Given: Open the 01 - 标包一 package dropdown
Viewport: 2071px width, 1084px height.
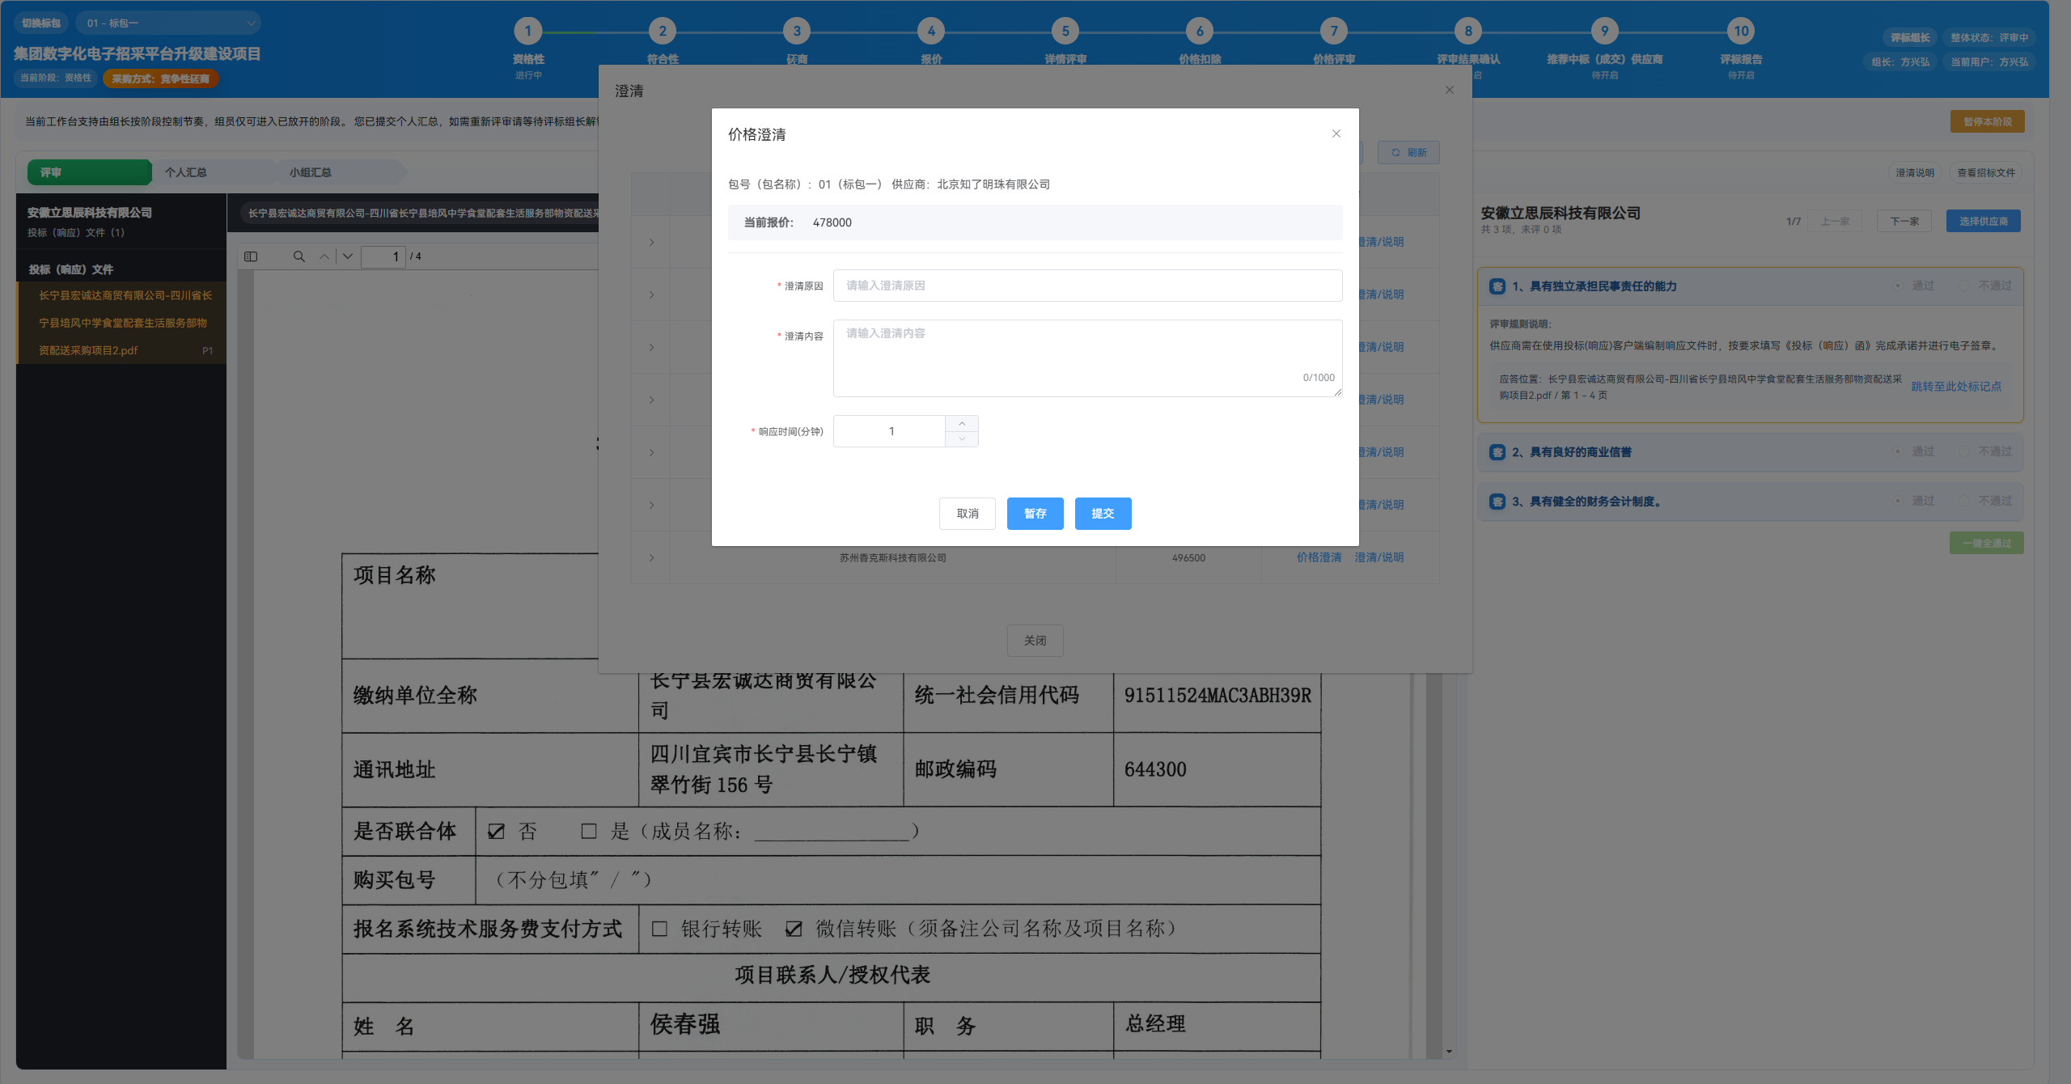Looking at the screenshot, I should click(x=168, y=23).
